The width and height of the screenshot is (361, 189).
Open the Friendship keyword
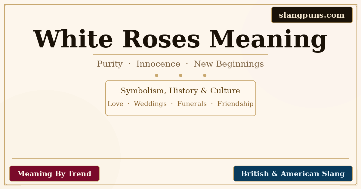[x=235, y=103]
